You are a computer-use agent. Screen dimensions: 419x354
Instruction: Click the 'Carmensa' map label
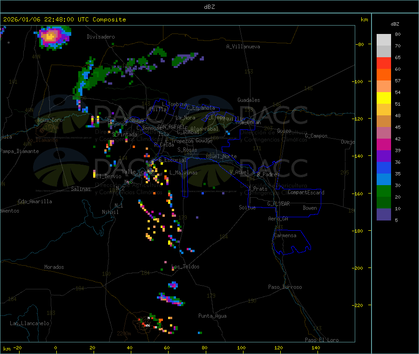click(x=285, y=235)
